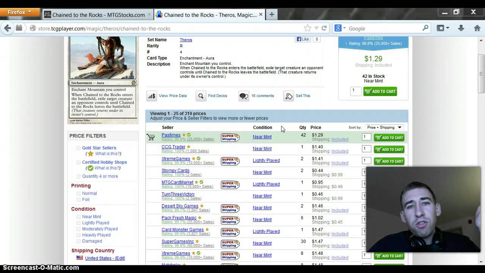Go back with the browser back arrow
This screenshot has height=273, width=485.
7,28
